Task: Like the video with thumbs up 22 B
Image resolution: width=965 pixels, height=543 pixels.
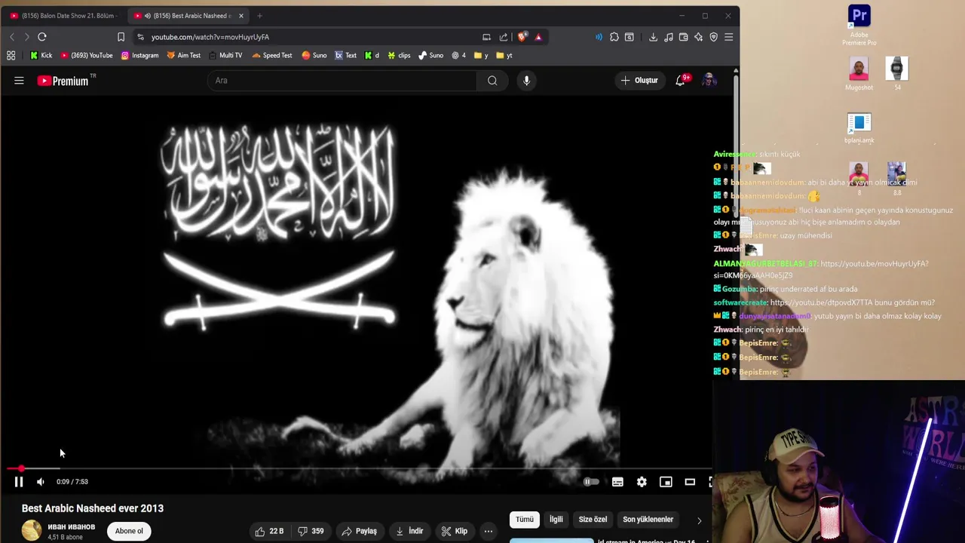Action: pos(269,531)
